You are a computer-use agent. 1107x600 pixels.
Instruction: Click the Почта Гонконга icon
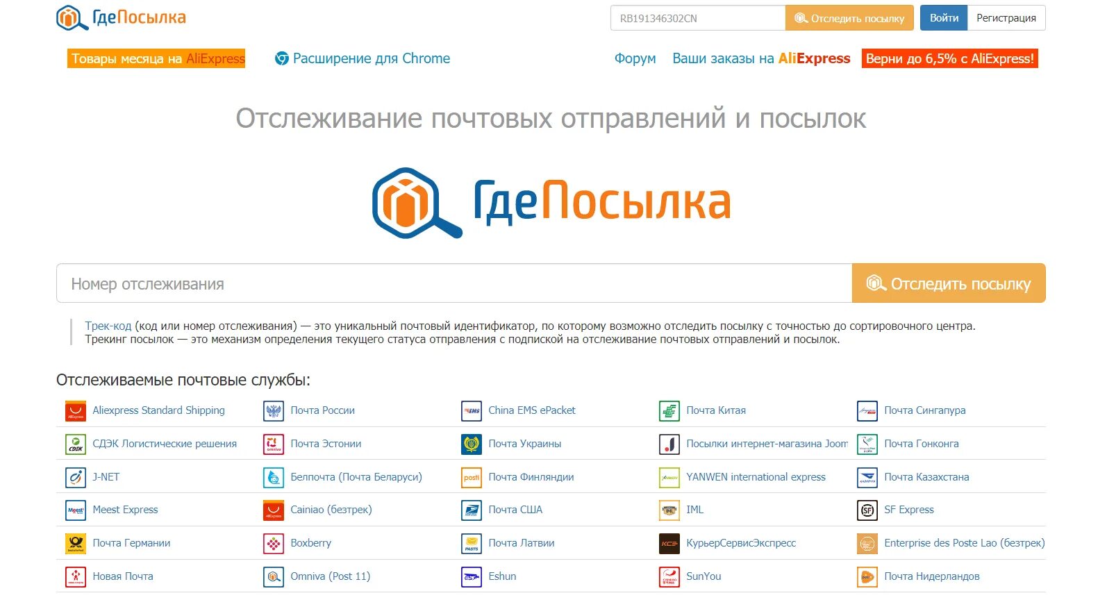(867, 444)
